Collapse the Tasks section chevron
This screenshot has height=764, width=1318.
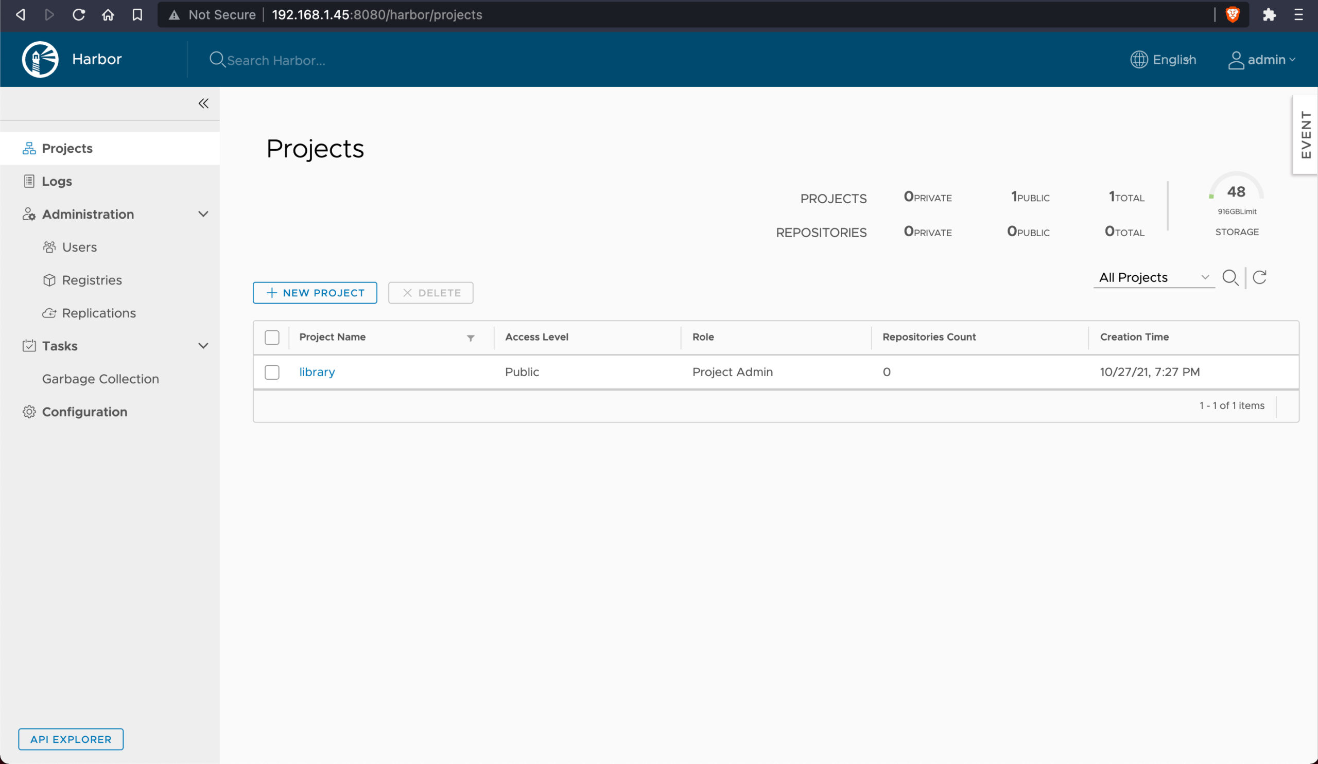click(203, 346)
